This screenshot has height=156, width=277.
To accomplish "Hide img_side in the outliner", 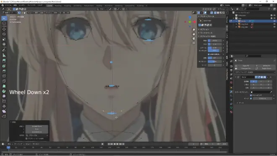I will tap(274, 27).
